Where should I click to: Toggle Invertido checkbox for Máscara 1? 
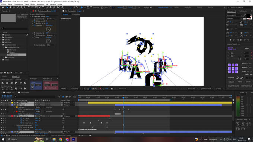[45, 107]
